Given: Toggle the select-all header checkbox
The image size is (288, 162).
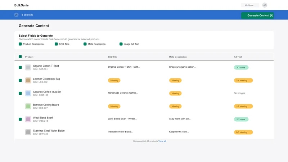Looking at the screenshot, I should [x=20, y=57].
